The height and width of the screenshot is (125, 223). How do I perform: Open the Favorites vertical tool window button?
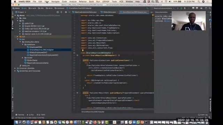click(x=13, y=92)
